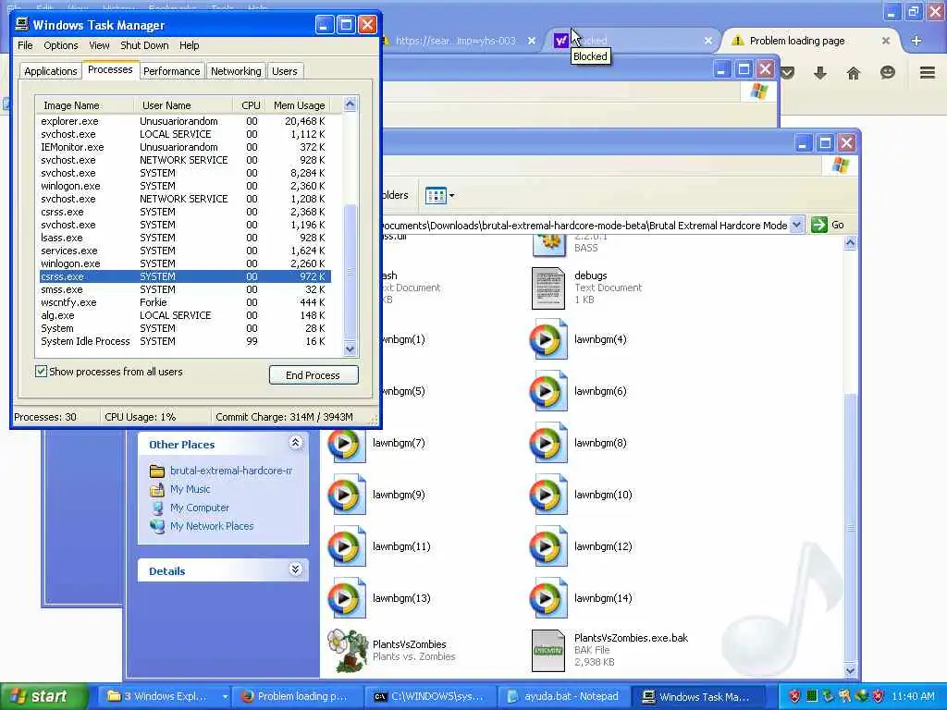The image size is (947, 710).
Task: Open the lawnbgm(6) media file icon
Action: pos(547,391)
